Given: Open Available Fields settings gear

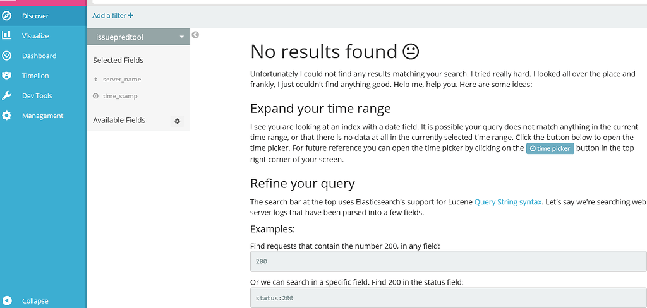Looking at the screenshot, I should 178,121.
